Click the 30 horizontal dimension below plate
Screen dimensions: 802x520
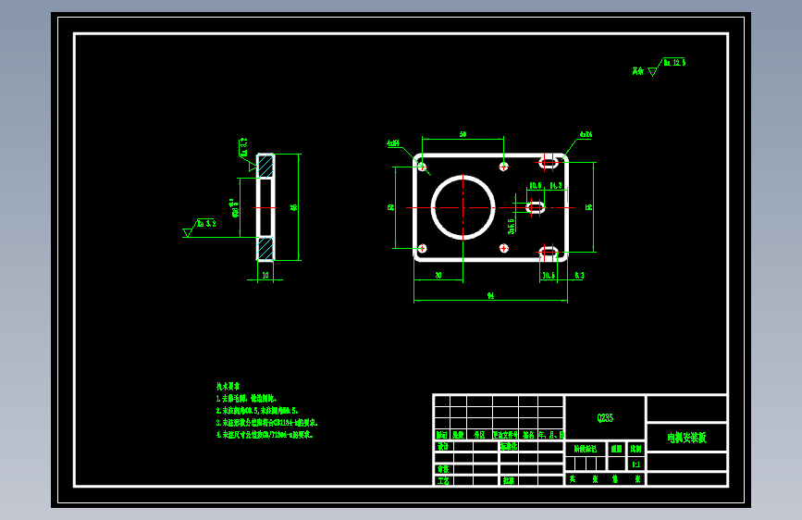(x=438, y=276)
